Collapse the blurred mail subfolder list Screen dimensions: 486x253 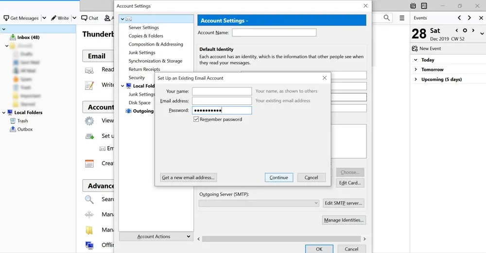(7, 46)
